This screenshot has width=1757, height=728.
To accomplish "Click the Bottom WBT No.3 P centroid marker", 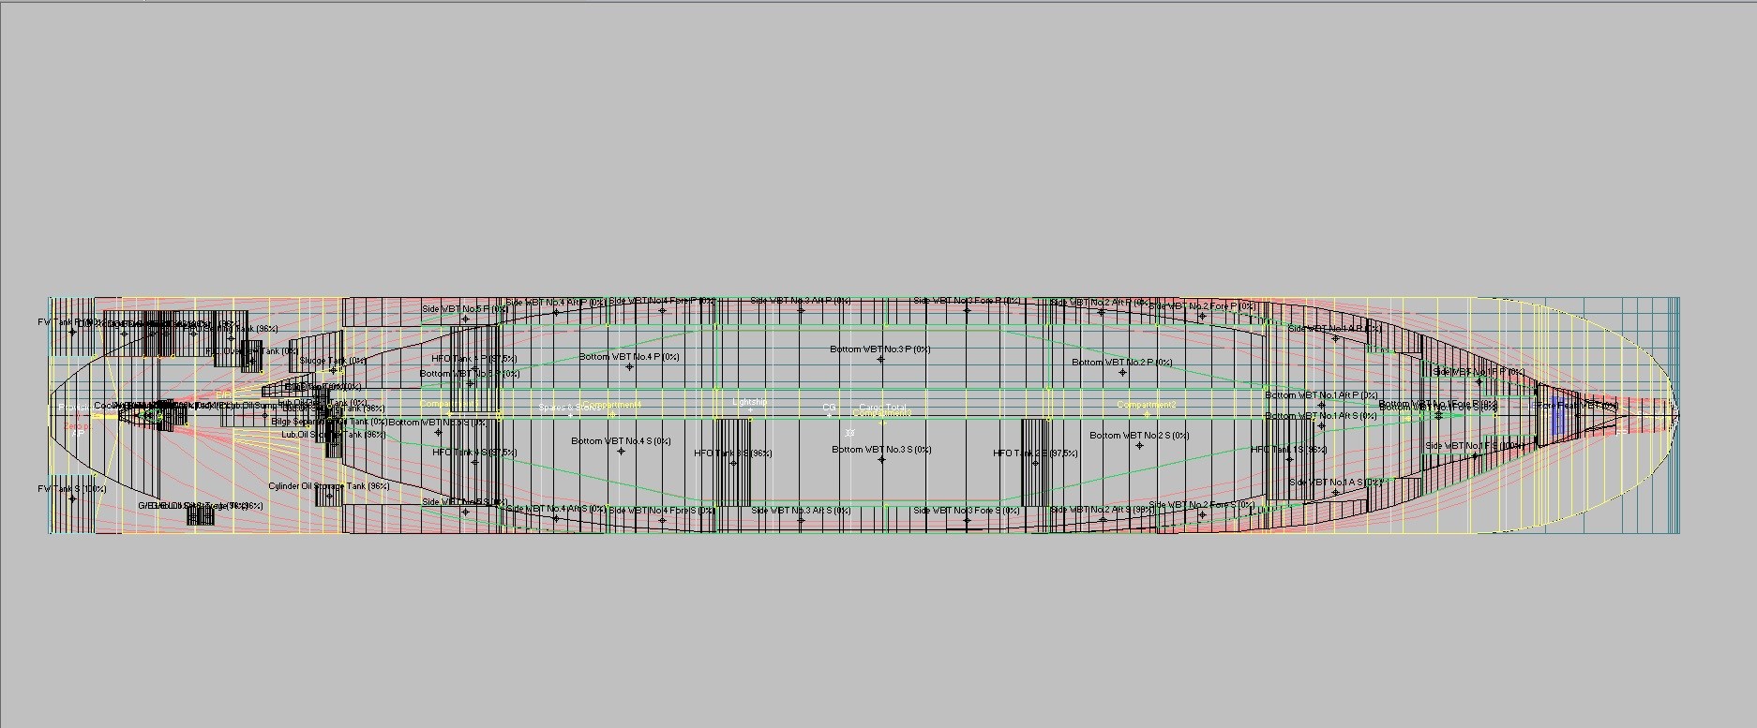I will pyautogui.click(x=880, y=359).
